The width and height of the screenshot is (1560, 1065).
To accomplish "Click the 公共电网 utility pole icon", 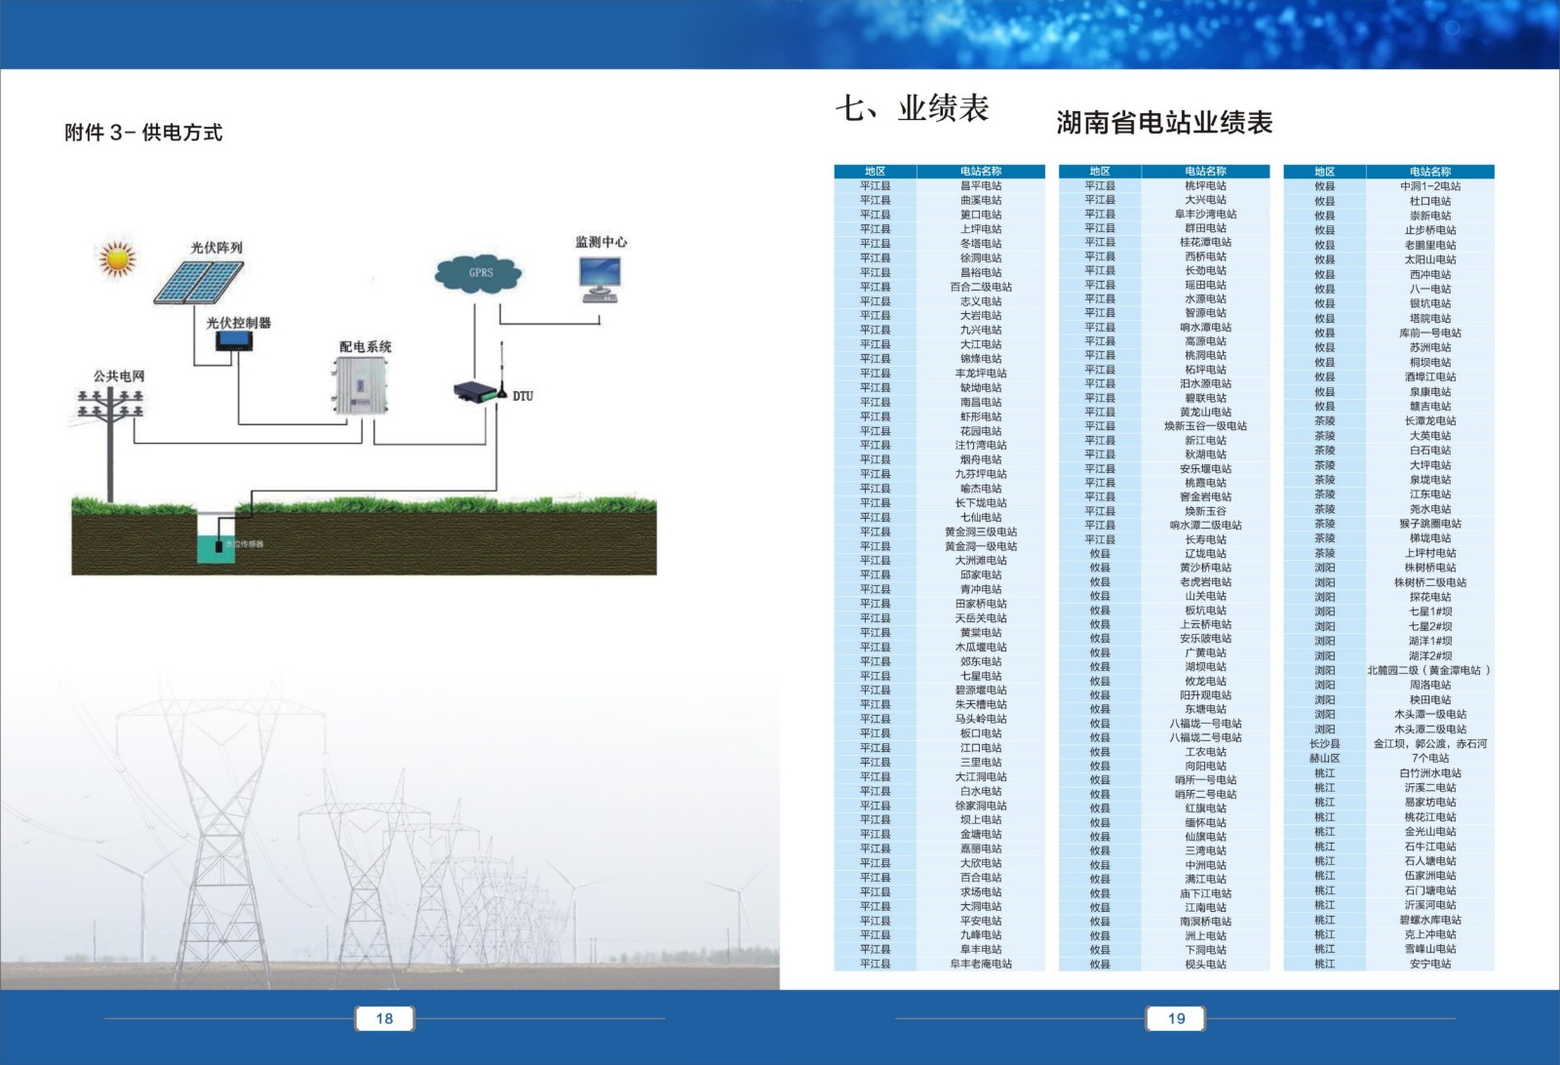I will (111, 429).
